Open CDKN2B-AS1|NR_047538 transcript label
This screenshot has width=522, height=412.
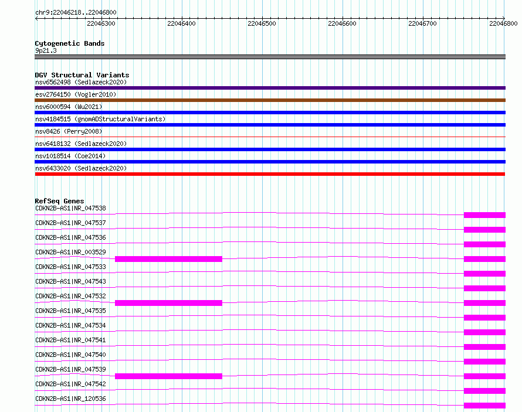(x=70, y=208)
